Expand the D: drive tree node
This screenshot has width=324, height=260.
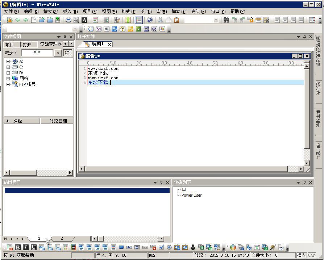click(8, 73)
